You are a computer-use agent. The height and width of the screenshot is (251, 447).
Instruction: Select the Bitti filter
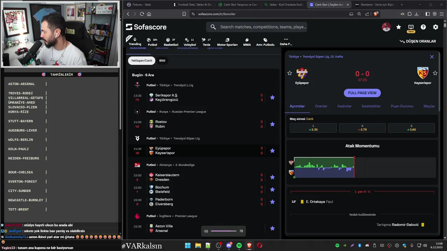(x=162, y=61)
